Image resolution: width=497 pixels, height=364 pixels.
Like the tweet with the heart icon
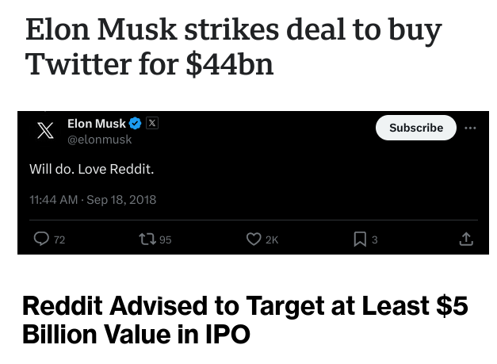point(254,239)
